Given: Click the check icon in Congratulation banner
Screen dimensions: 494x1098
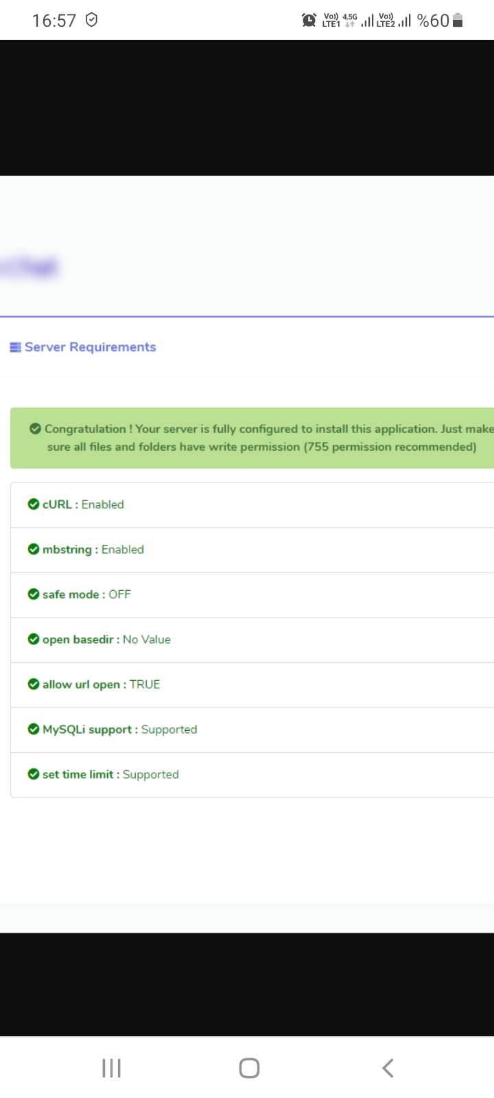Looking at the screenshot, I should 35,429.
